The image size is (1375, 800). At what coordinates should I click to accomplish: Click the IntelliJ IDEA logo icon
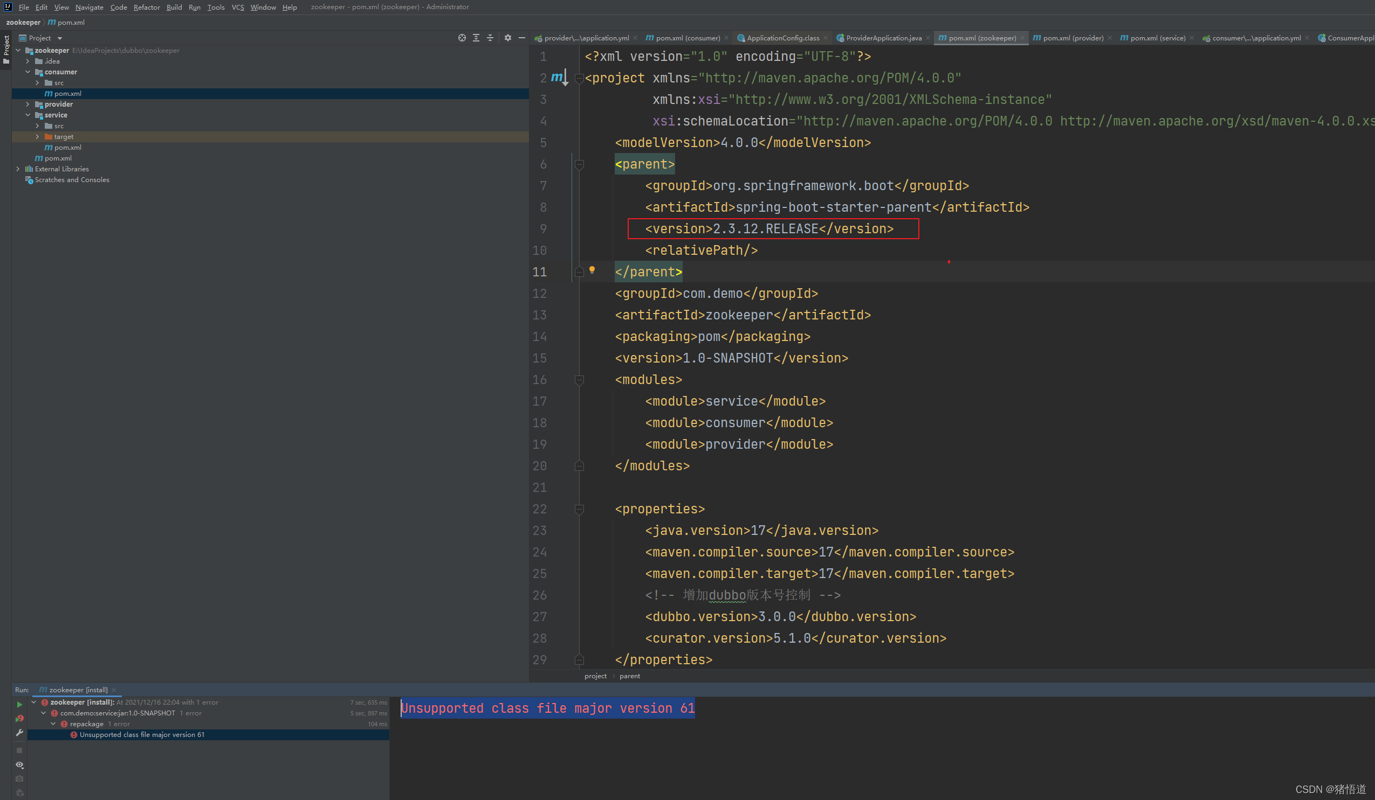(8, 7)
